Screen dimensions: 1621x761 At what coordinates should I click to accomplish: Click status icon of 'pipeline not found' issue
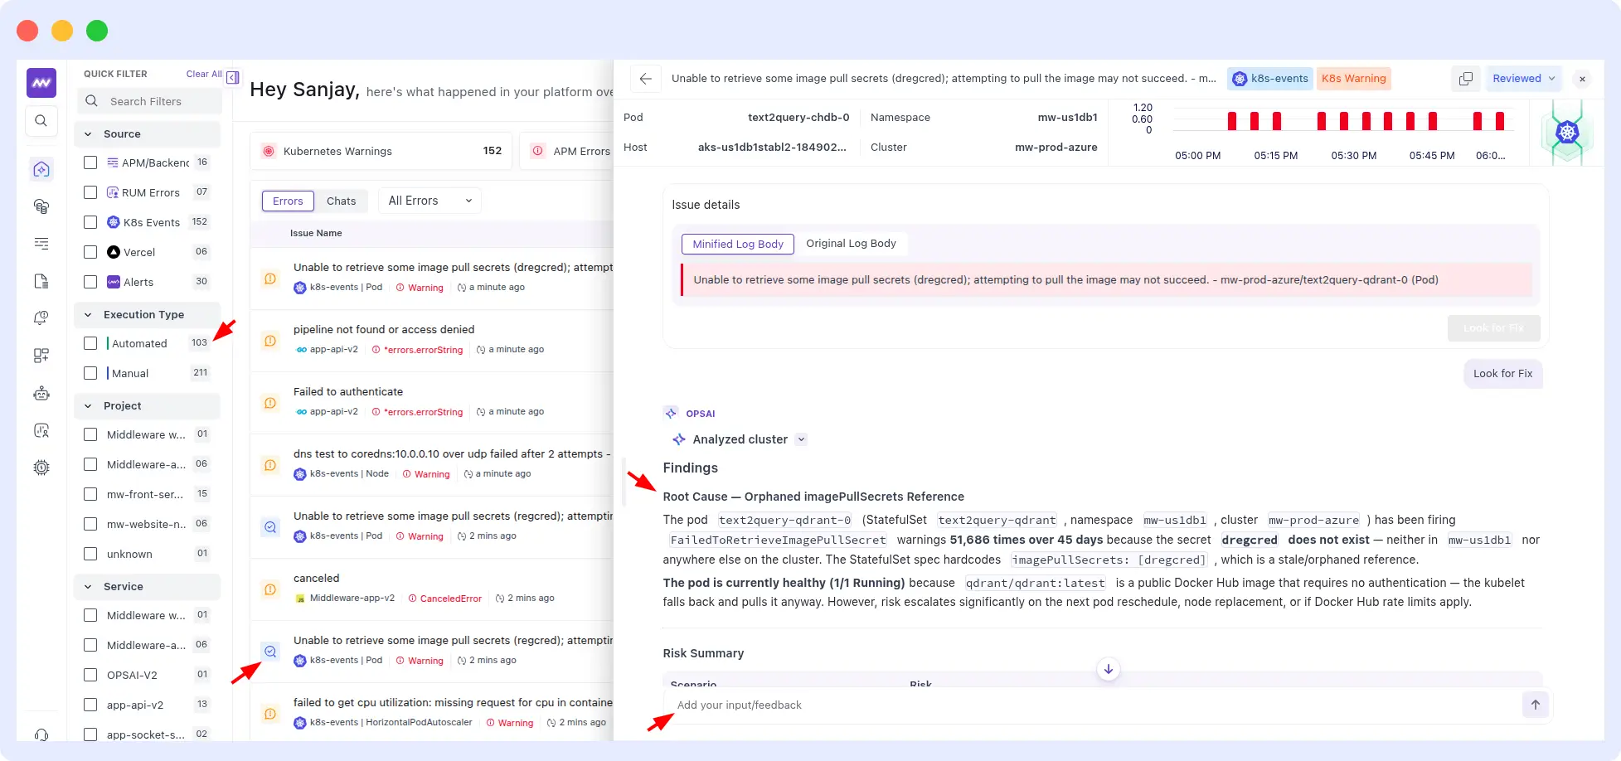click(270, 341)
